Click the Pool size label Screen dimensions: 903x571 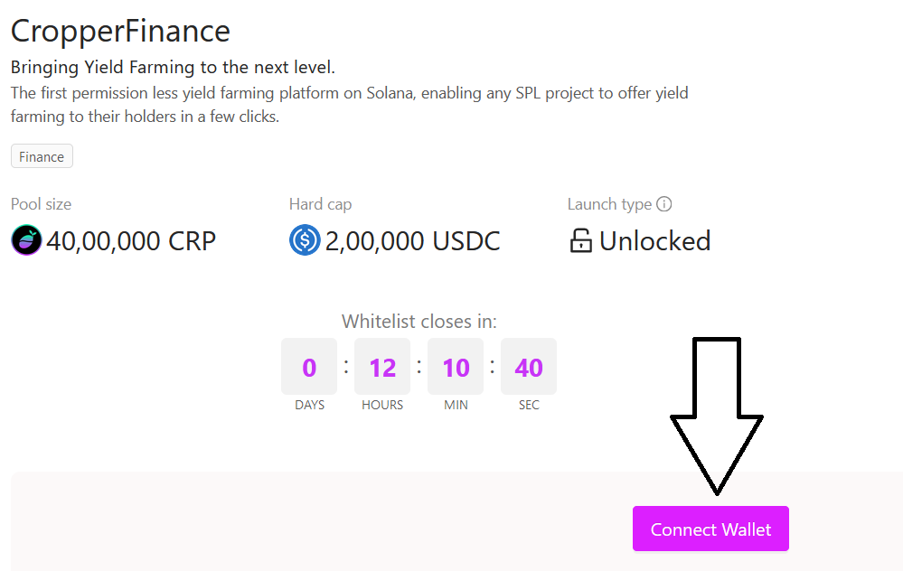pyautogui.click(x=41, y=204)
